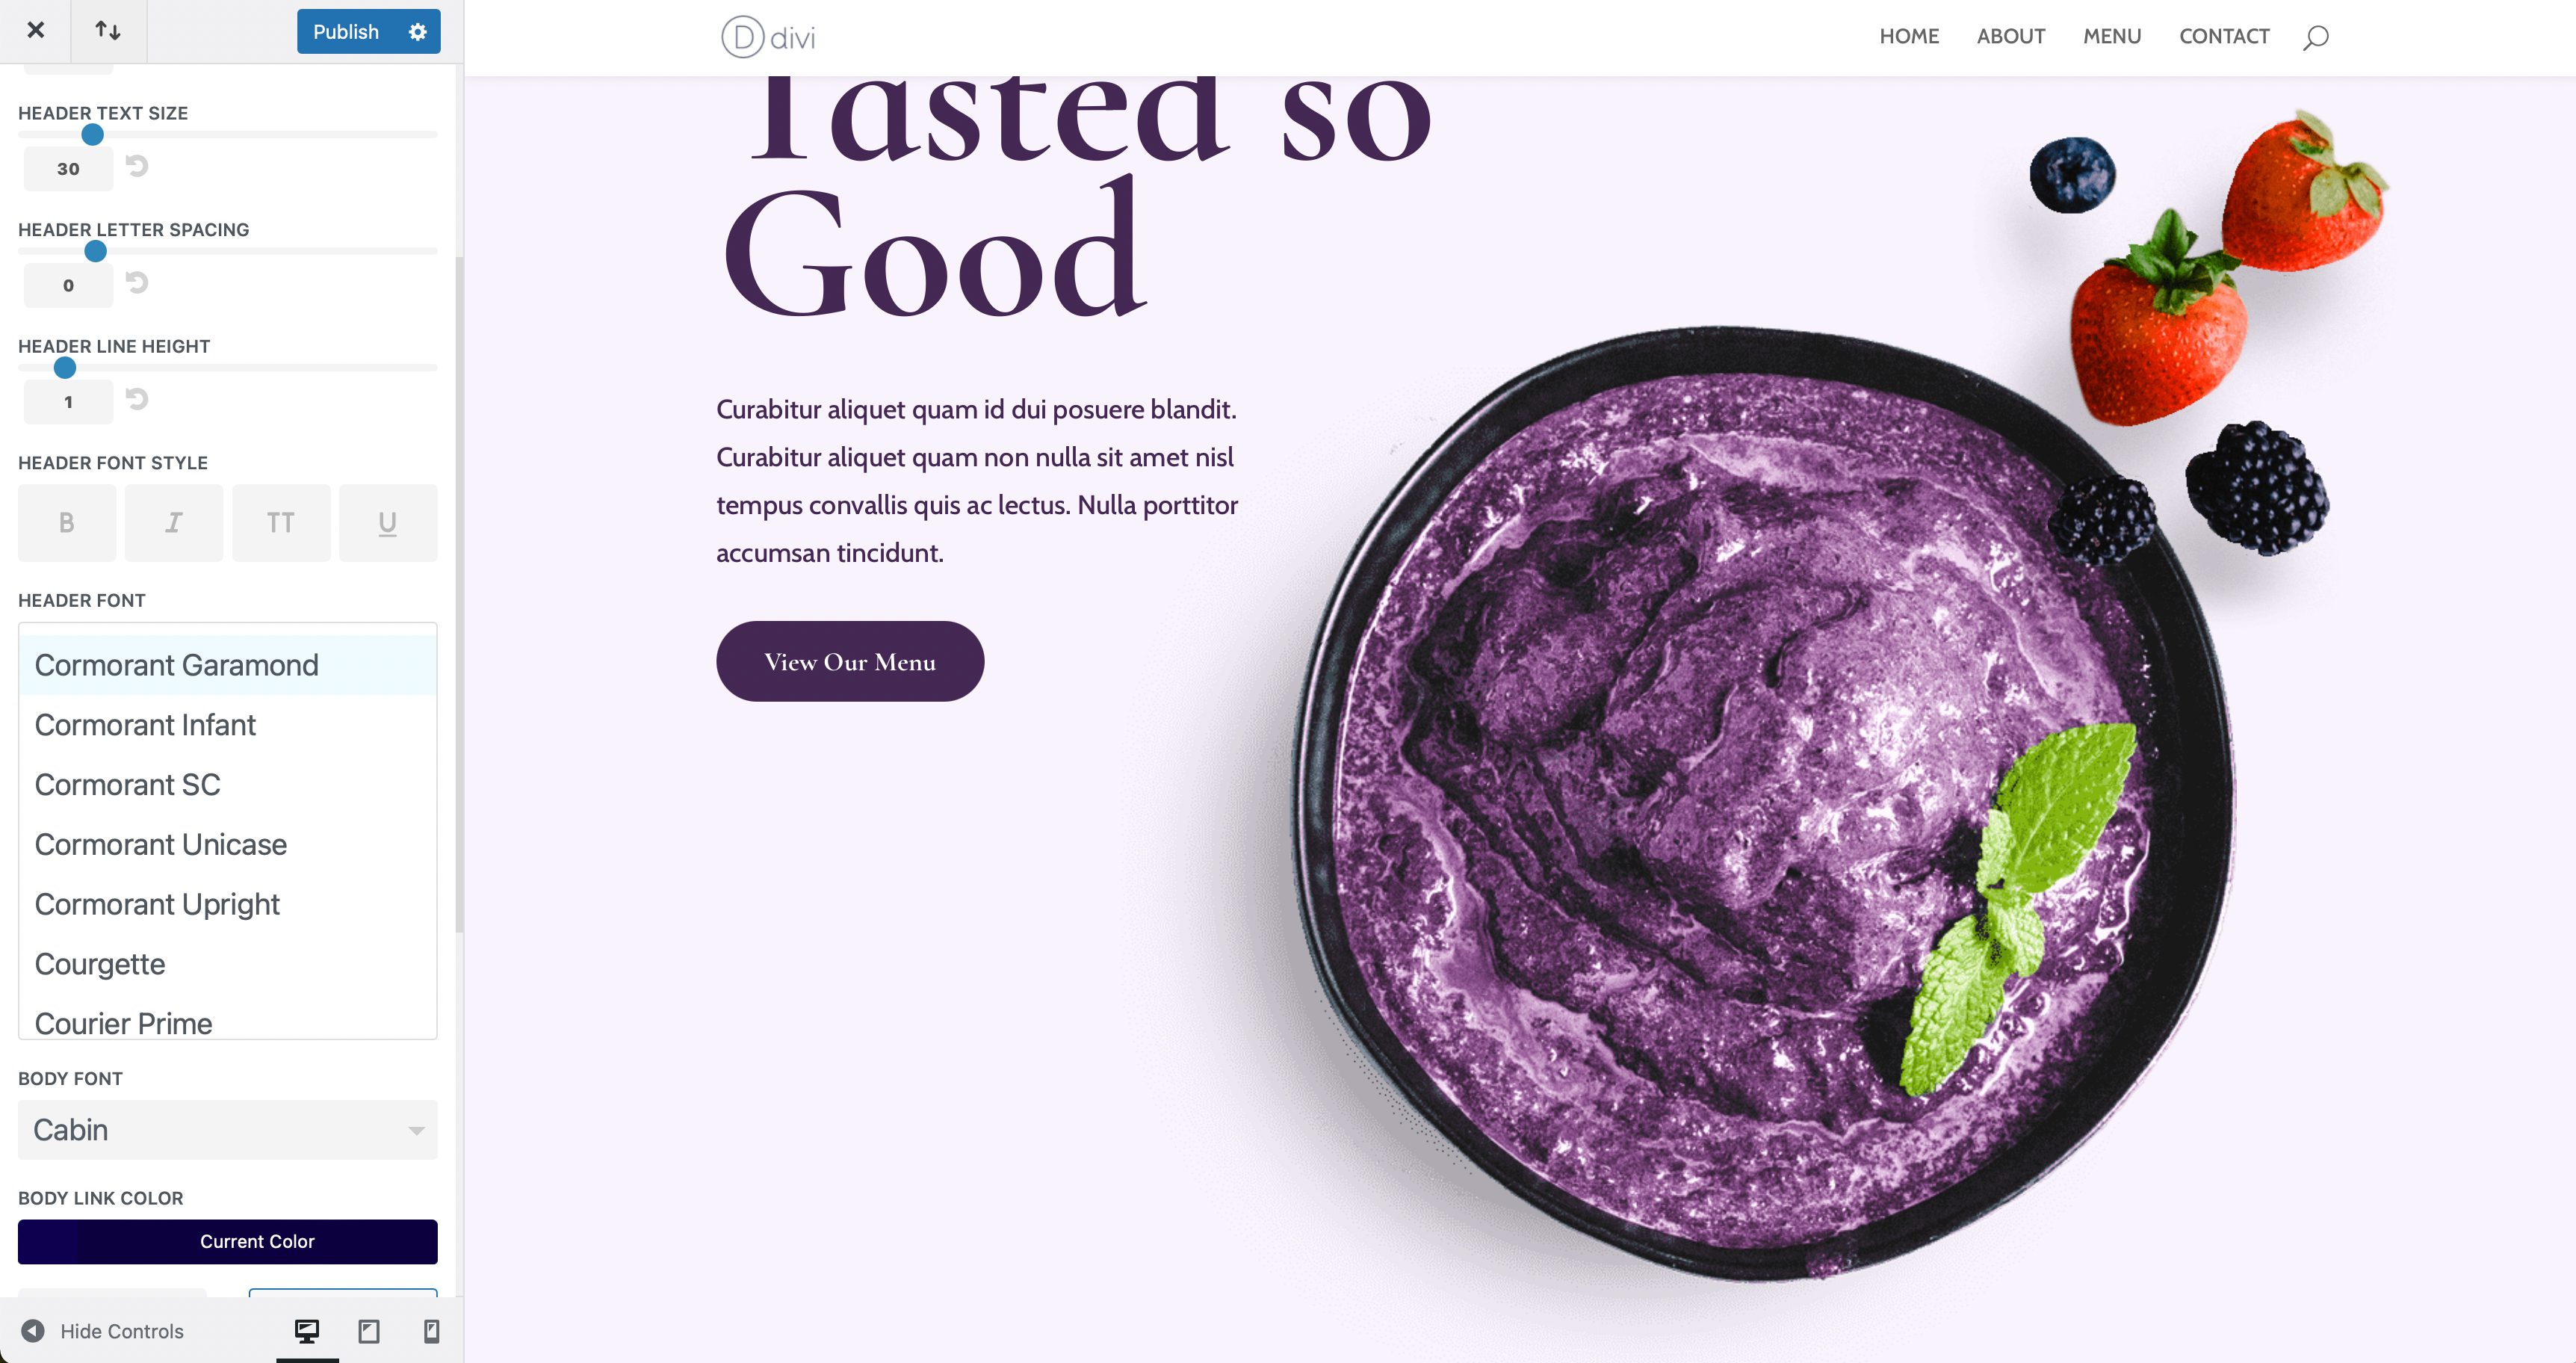Click the mobile view icon at bottom
The height and width of the screenshot is (1363, 2576).
[430, 1332]
